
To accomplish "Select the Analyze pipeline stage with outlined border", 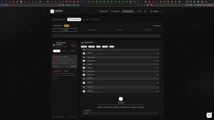I will tap(65, 30).
